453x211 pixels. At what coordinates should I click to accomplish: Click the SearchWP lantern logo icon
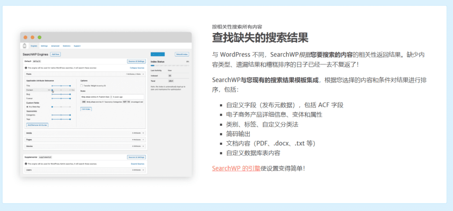25,46
